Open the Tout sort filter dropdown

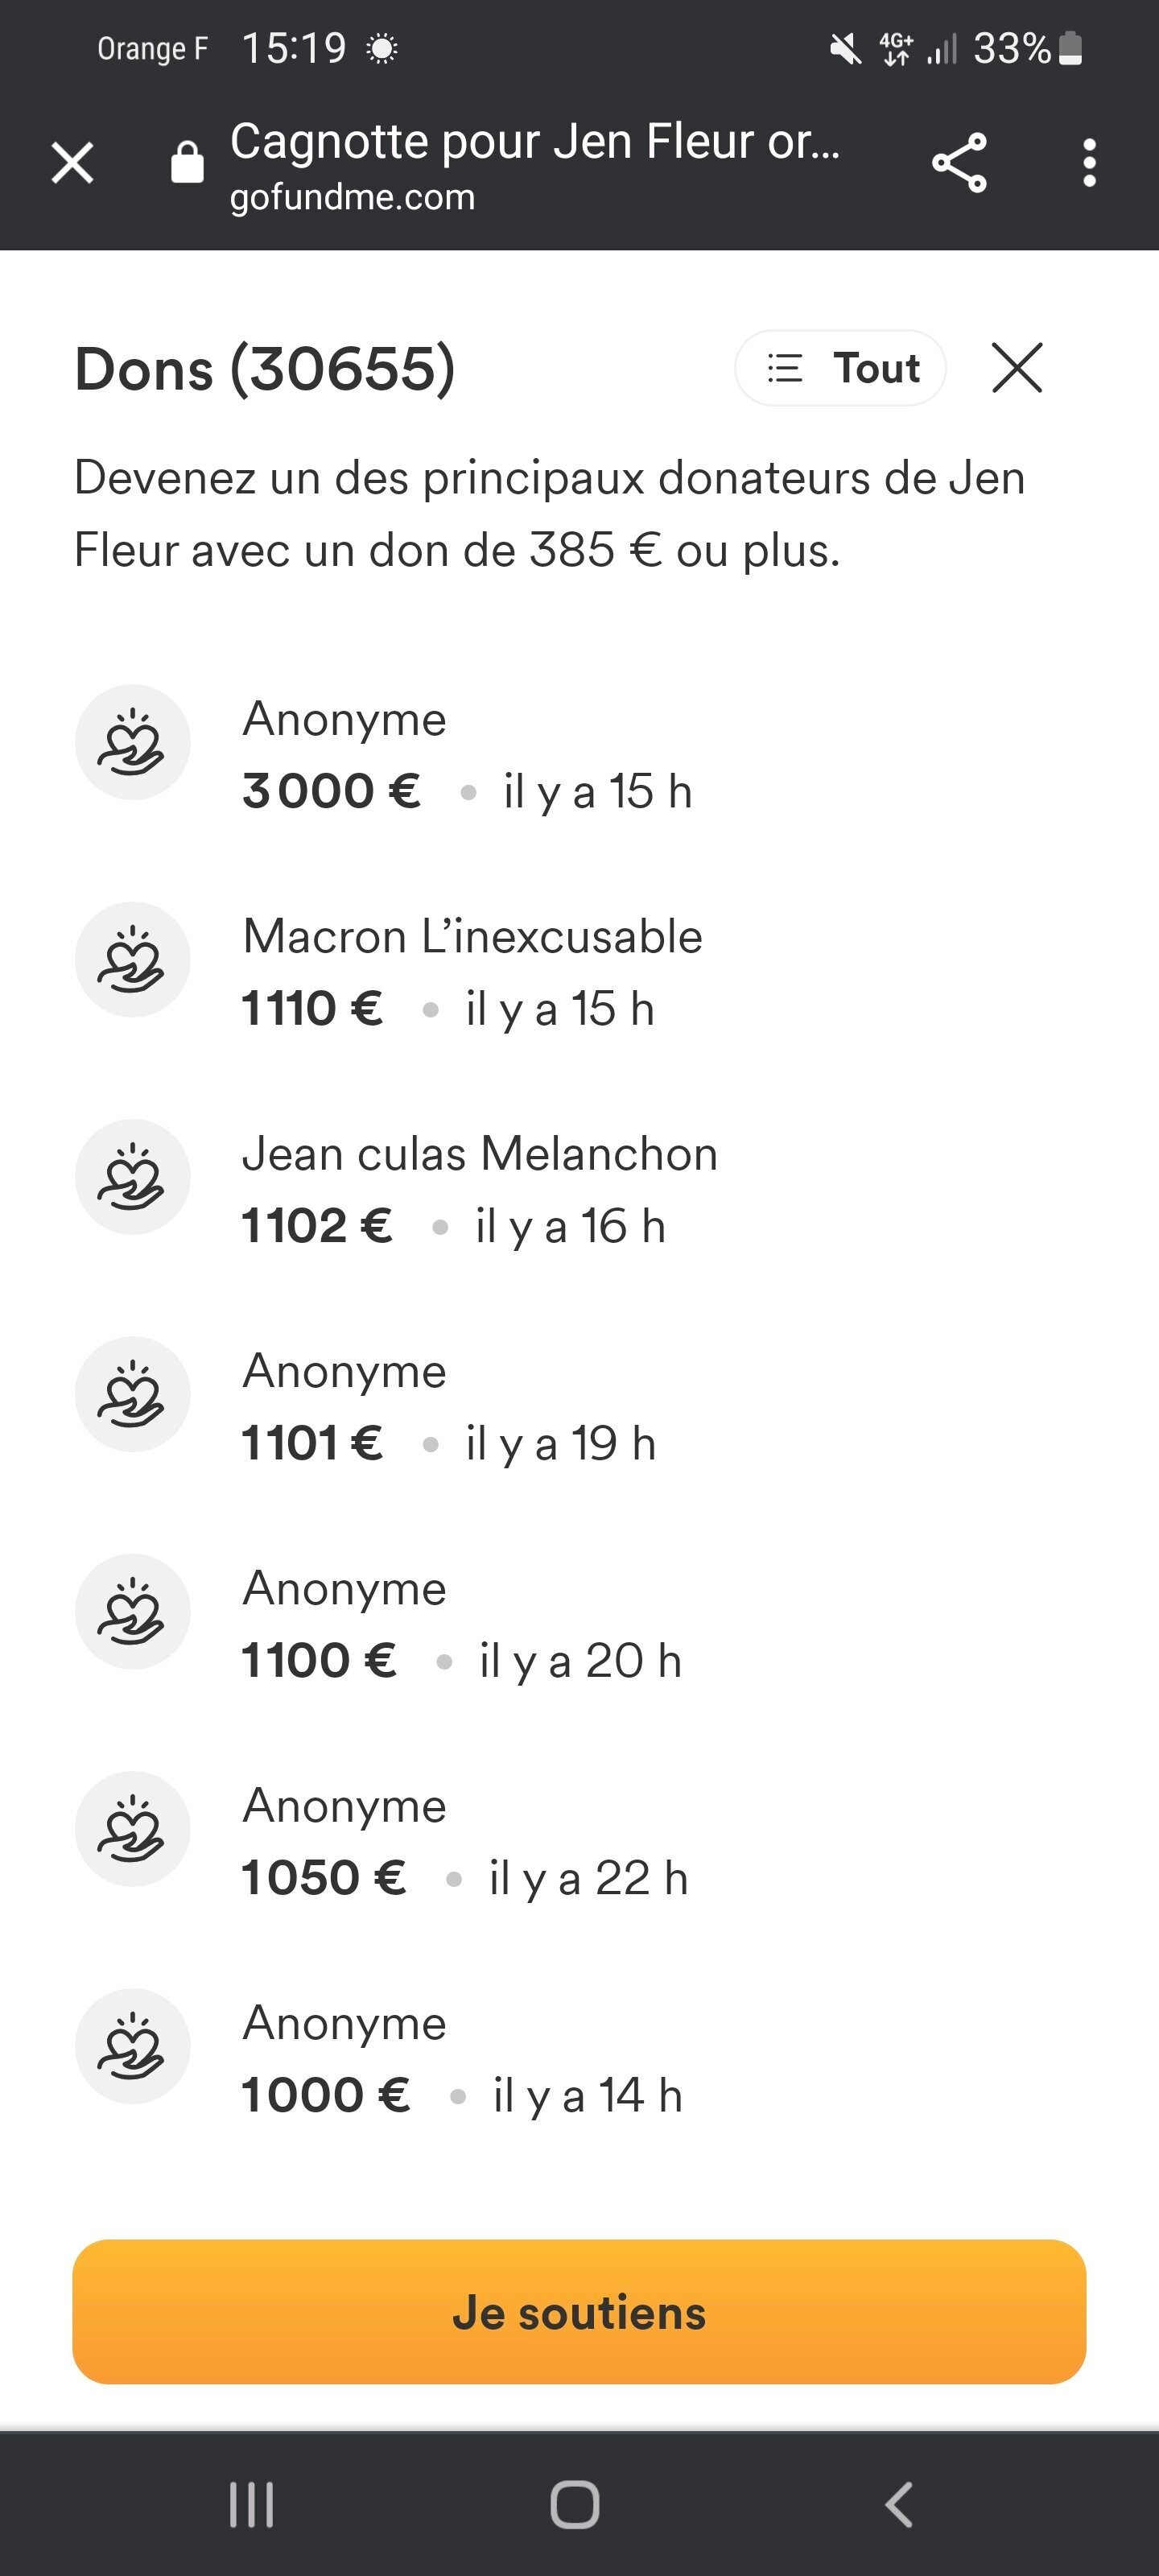click(841, 367)
